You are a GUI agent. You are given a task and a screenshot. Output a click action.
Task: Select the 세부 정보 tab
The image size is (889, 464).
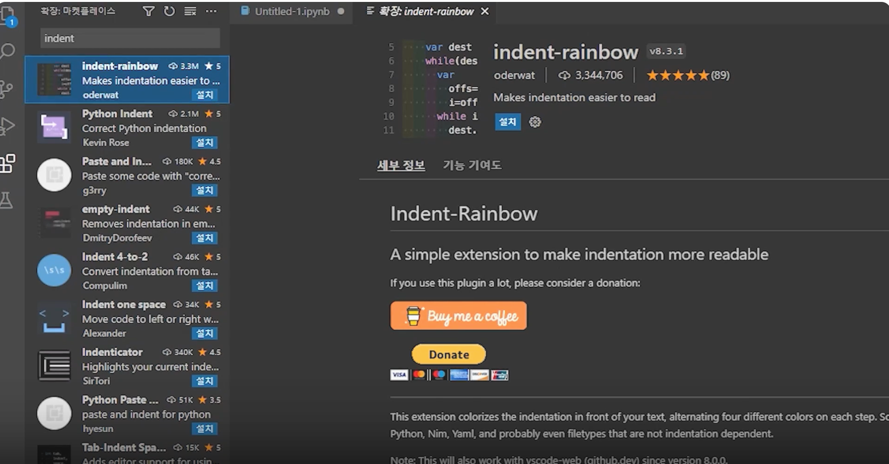[x=401, y=165]
